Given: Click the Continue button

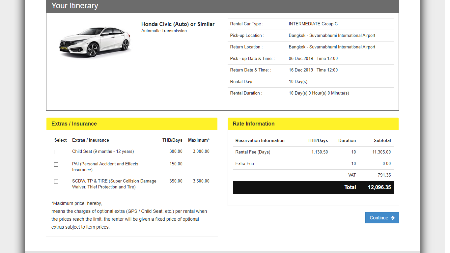Looking at the screenshot, I should coord(382,218).
